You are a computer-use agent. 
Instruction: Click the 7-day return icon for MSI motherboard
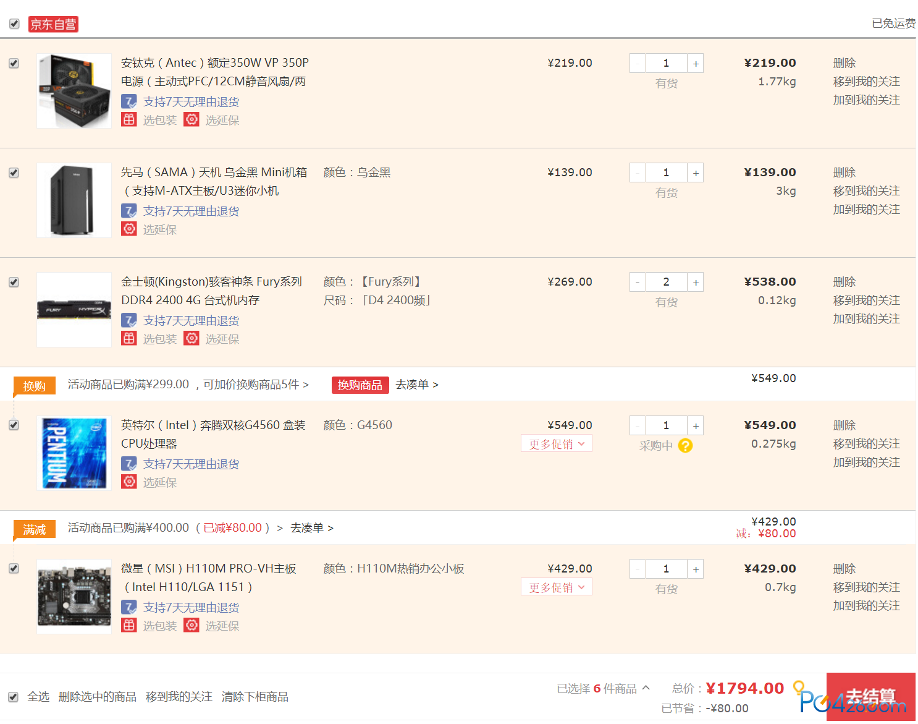point(128,607)
